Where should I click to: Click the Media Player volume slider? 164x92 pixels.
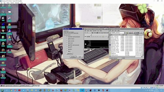click(x=106, y=37)
